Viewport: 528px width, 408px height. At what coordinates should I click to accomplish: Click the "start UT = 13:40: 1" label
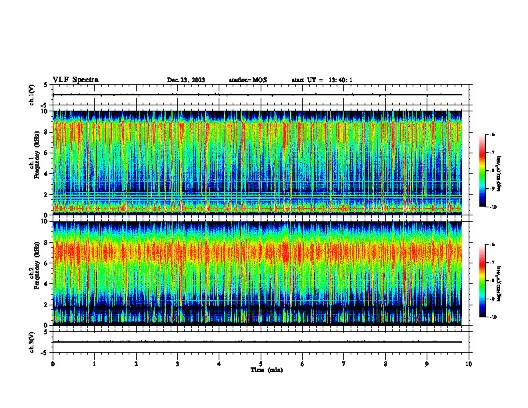click(x=322, y=80)
